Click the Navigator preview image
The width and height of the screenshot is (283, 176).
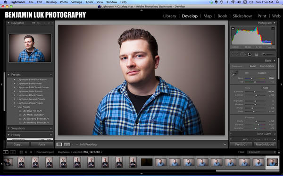[30, 48]
